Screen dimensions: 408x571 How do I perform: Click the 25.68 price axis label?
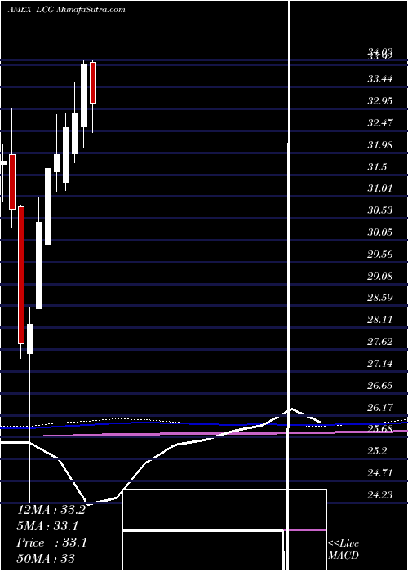click(x=380, y=429)
